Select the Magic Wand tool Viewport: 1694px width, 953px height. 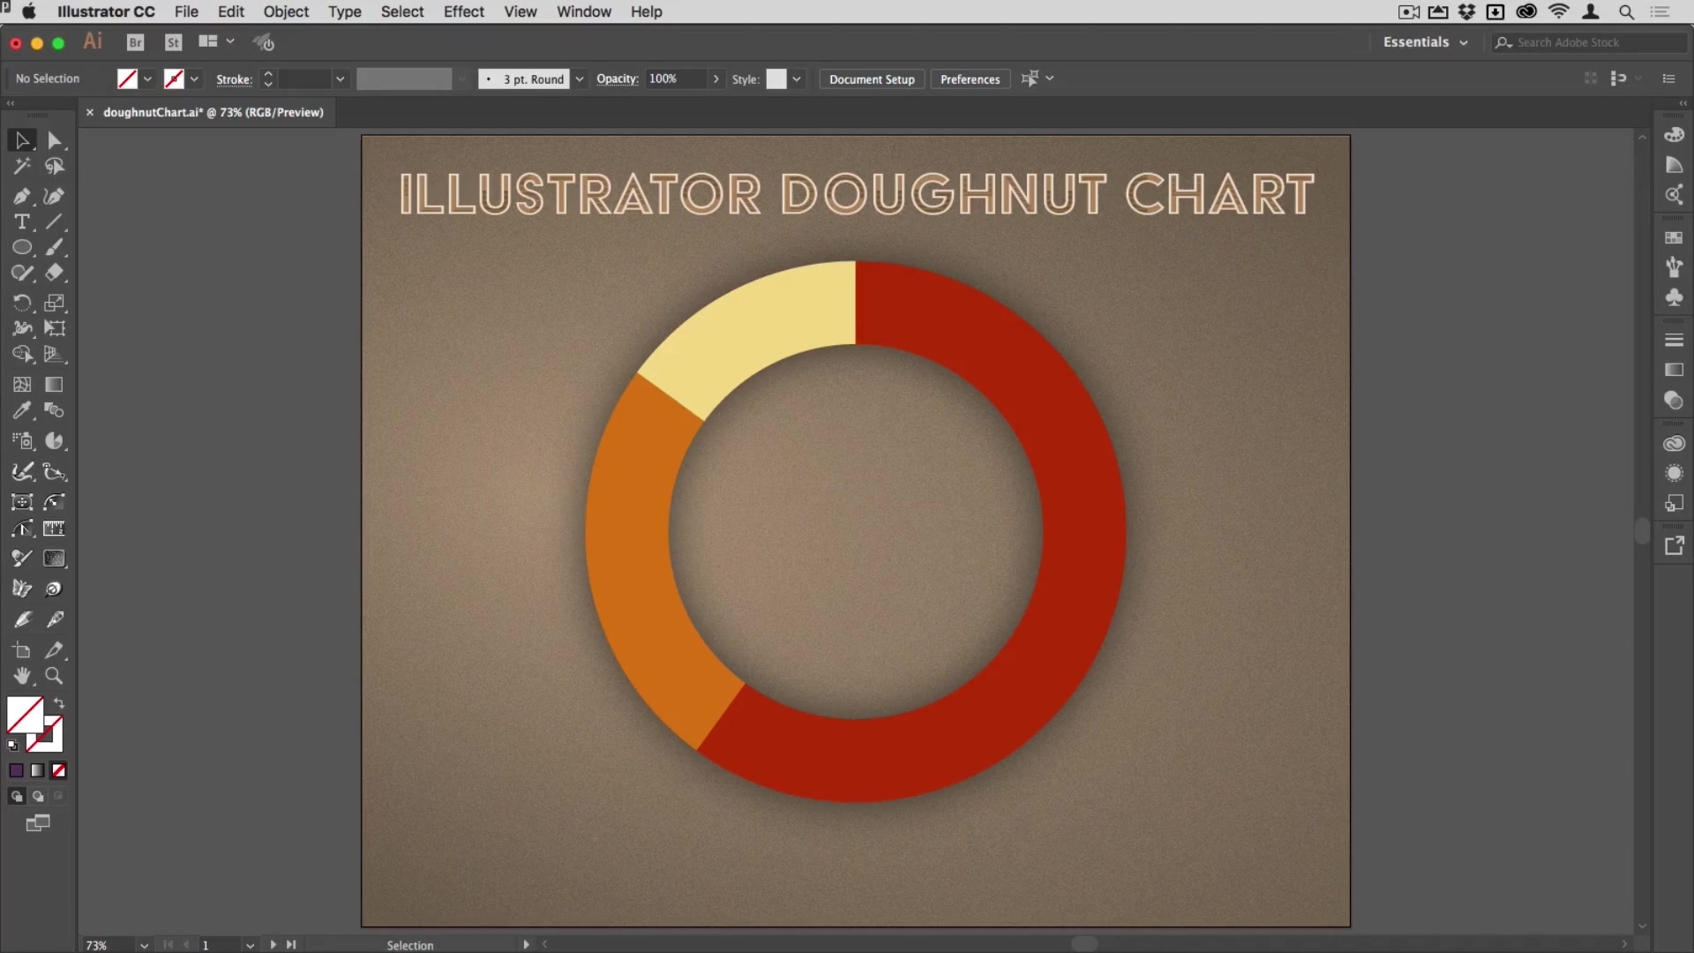[22, 166]
